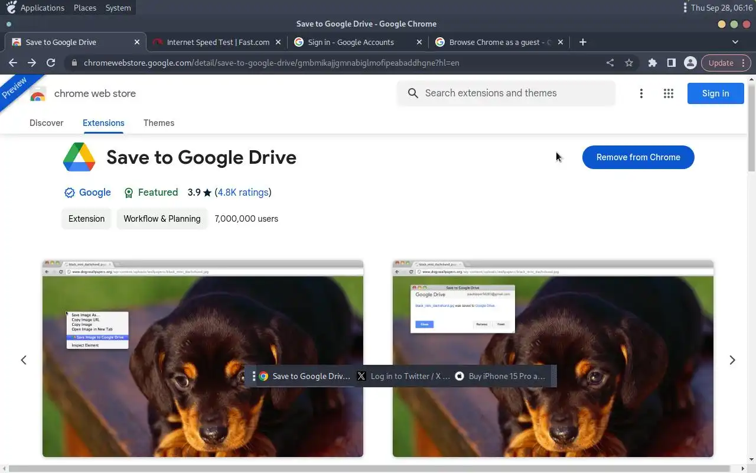Click the 7,000,000 users text
Viewport: 756px width, 473px height.
(246, 219)
